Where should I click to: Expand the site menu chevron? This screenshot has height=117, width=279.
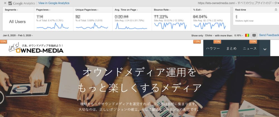tap(265, 49)
